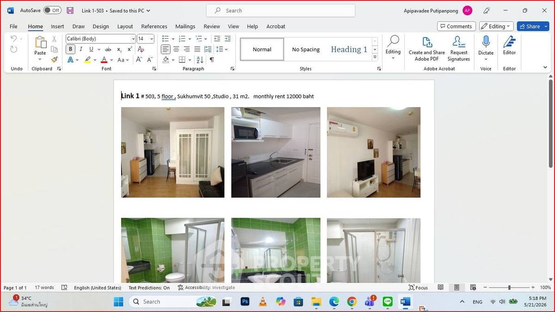This screenshot has width=555, height=312.
Task: Apply red font color
Action: click(x=104, y=60)
